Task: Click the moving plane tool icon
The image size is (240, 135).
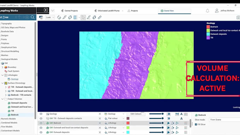Action: [94, 17]
